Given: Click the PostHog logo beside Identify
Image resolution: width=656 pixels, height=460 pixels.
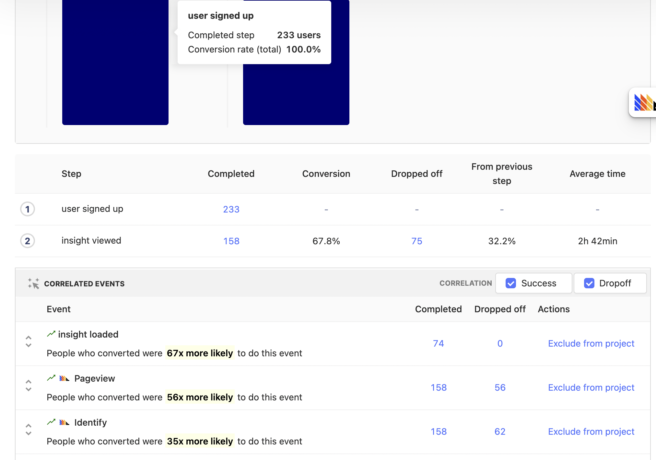Looking at the screenshot, I should click(x=64, y=422).
